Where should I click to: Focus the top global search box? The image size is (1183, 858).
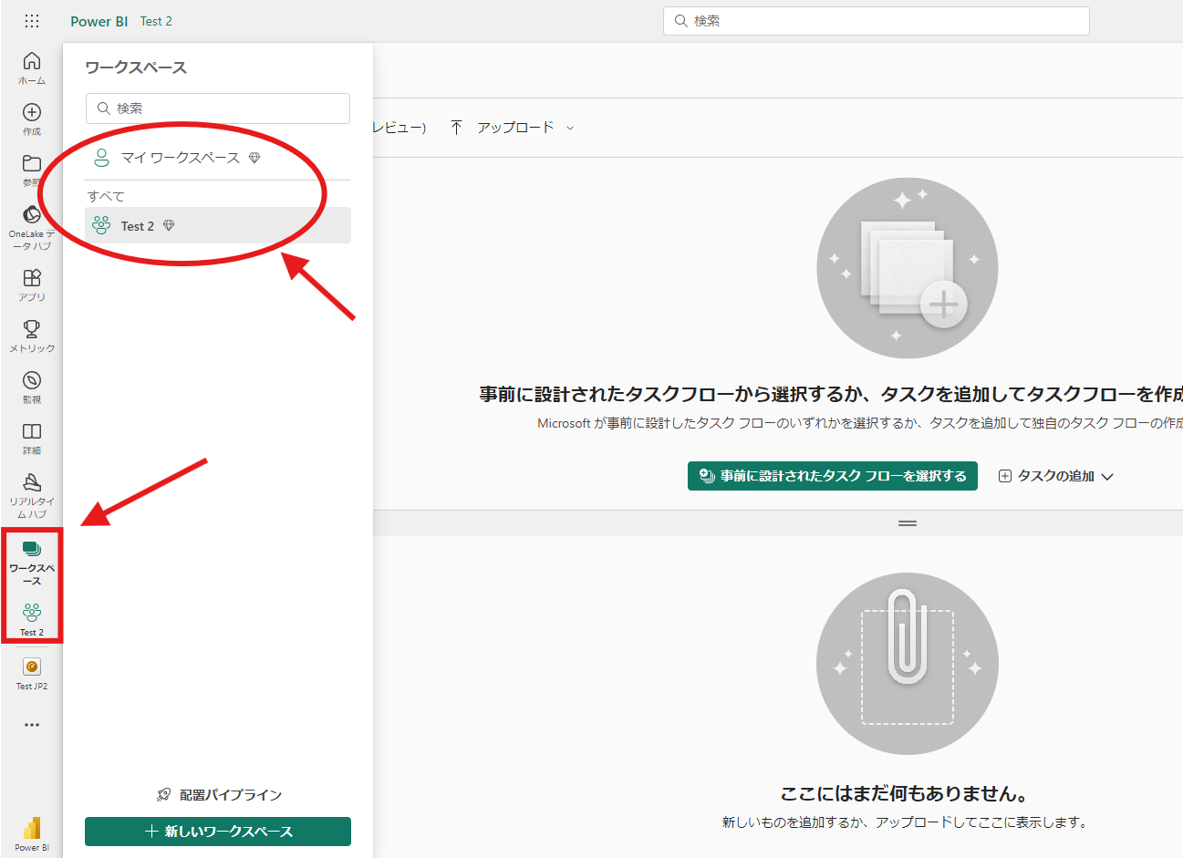click(877, 21)
